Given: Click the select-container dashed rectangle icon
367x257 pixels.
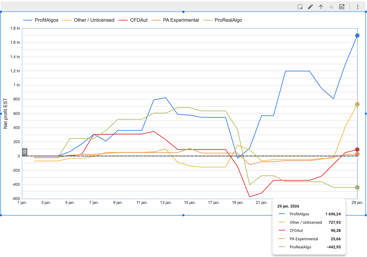Looking at the screenshot, I should [x=300, y=6].
